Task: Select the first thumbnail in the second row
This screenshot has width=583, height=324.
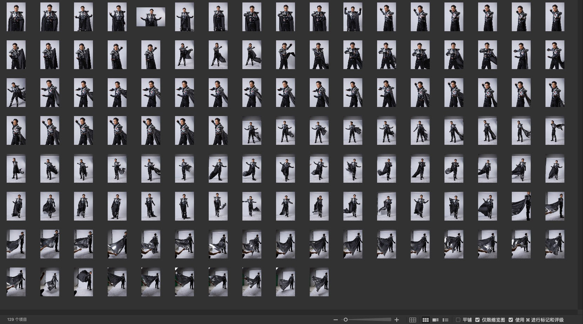Action: click(x=16, y=55)
